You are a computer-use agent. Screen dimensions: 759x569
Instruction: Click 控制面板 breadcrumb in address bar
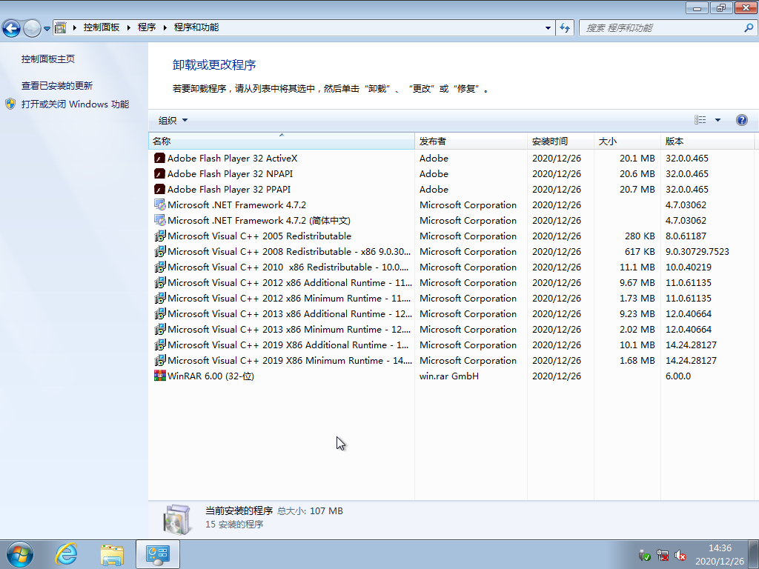point(101,27)
